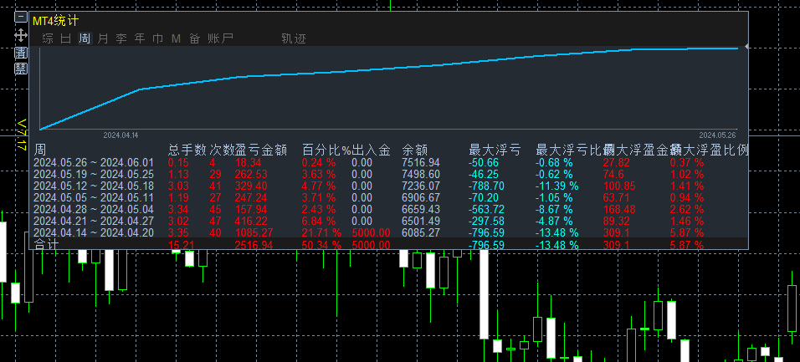The width and height of the screenshot is (800, 362).
Task: Click the V7.17 version label
Action: tap(22, 135)
